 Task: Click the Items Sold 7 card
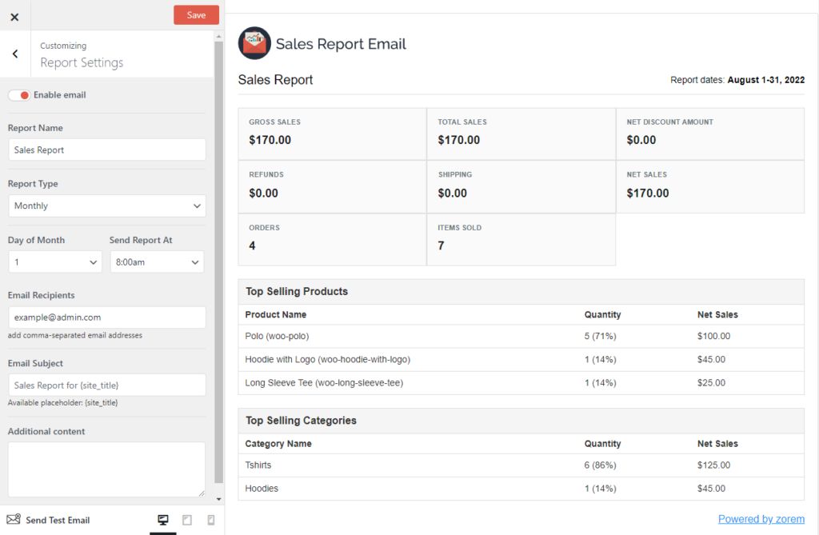coord(521,239)
